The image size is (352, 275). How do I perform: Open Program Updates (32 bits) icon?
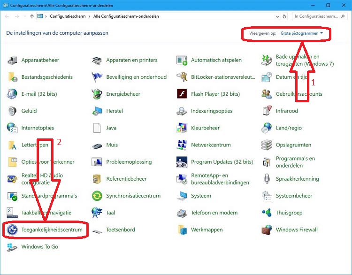click(x=182, y=162)
